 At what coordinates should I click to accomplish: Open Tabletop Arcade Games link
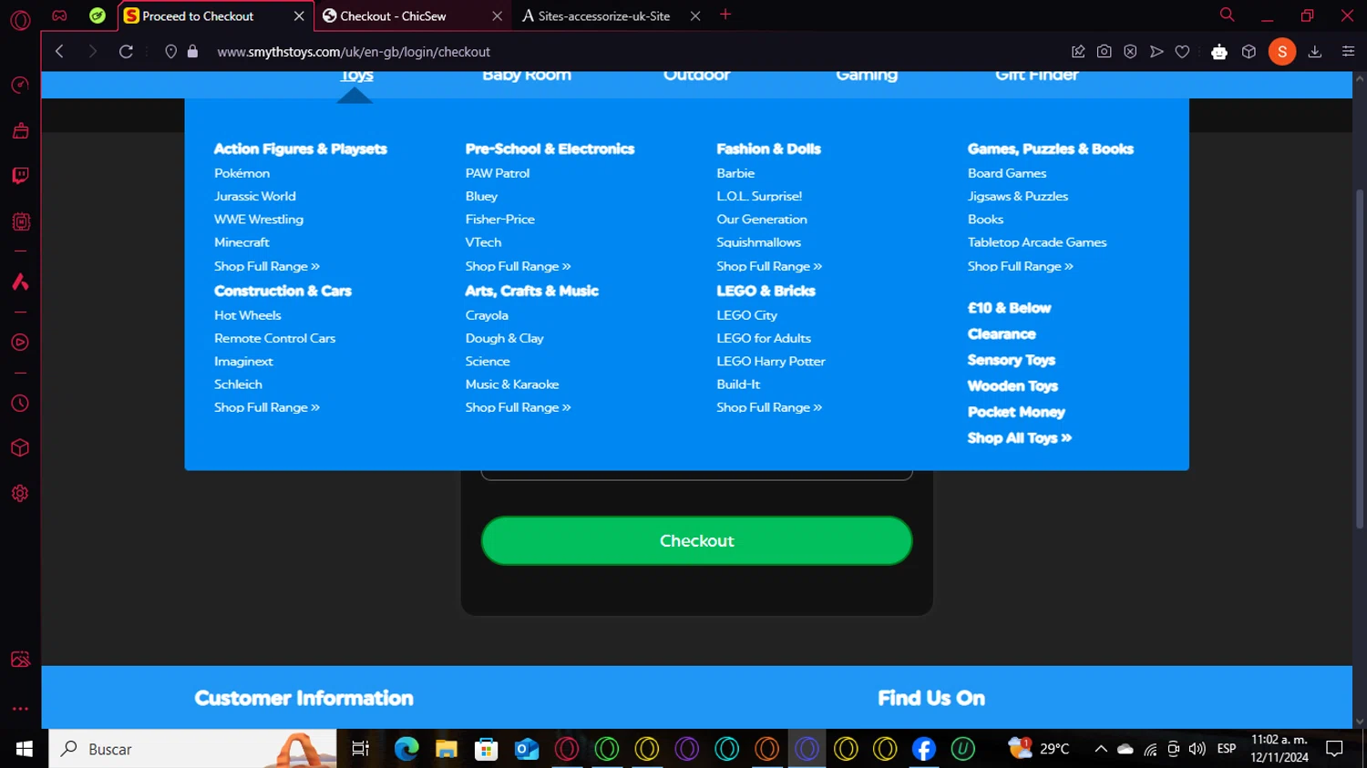(x=1036, y=242)
